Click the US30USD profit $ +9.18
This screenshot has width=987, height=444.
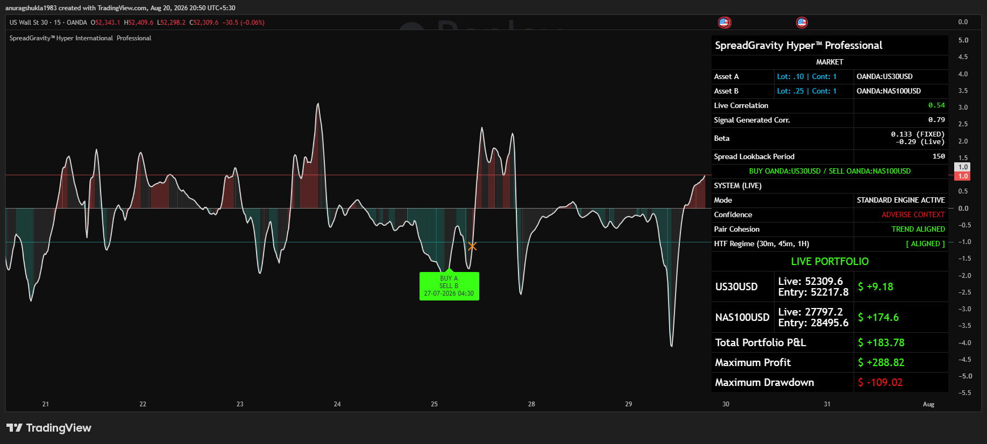pyautogui.click(x=876, y=287)
